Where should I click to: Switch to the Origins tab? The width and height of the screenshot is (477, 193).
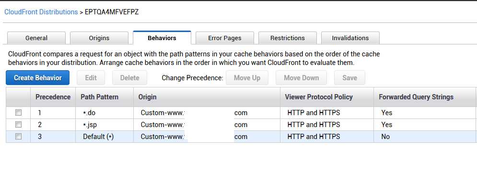click(x=99, y=38)
